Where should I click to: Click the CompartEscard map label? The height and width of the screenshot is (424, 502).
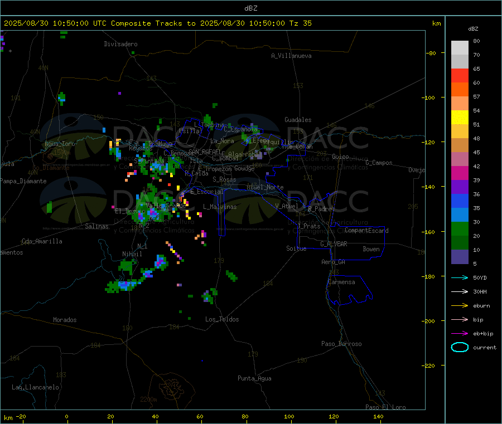[366, 231]
